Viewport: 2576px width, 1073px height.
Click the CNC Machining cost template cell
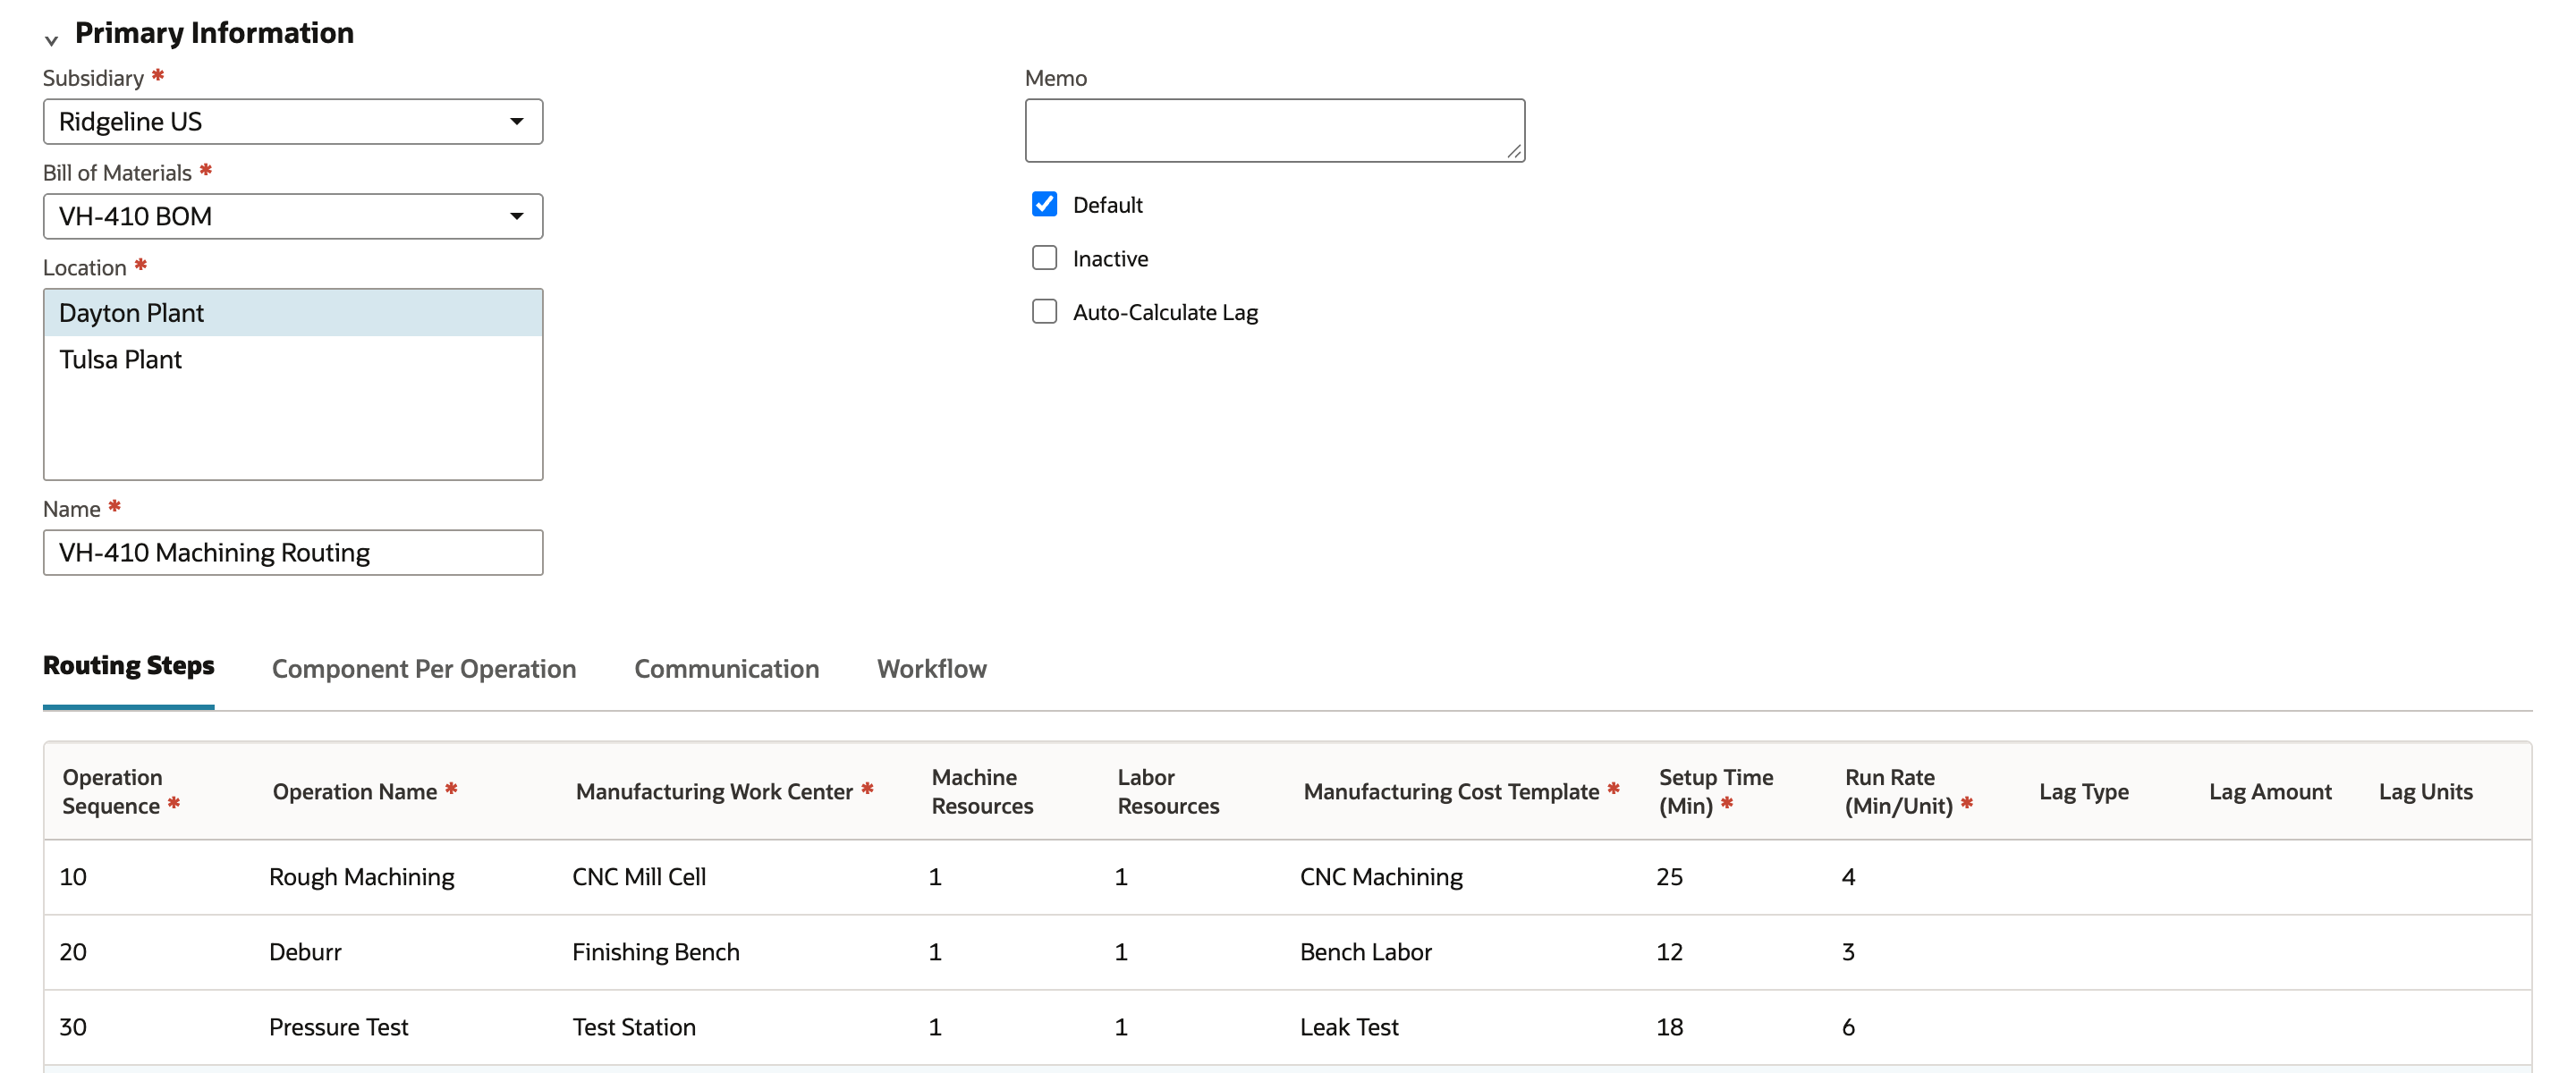point(1381,877)
